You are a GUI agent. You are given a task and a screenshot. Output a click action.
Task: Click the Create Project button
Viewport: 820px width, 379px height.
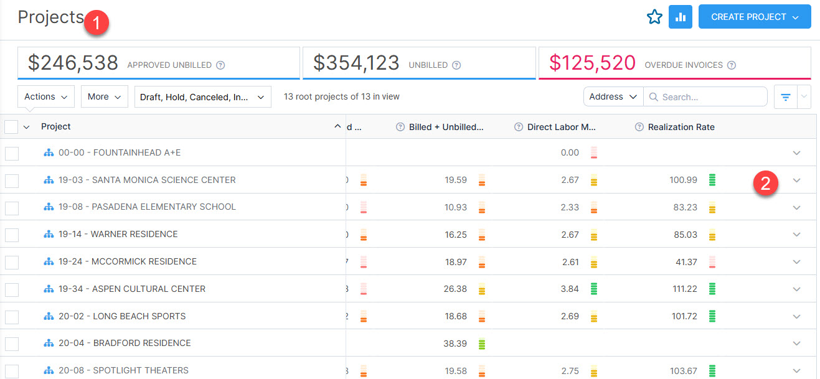[754, 17]
